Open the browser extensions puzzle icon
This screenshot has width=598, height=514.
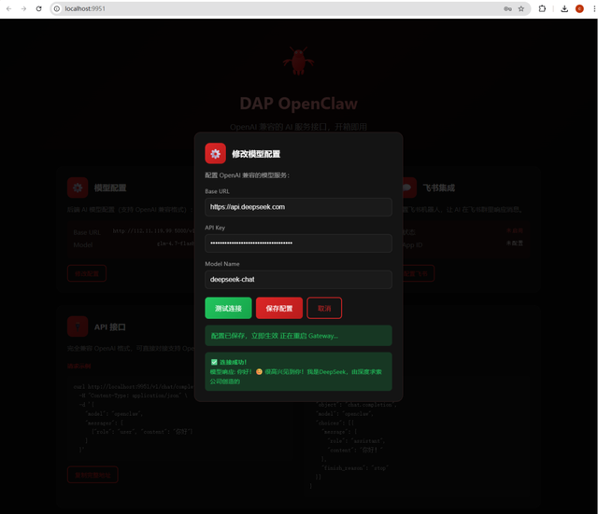(x=542, y=8)
